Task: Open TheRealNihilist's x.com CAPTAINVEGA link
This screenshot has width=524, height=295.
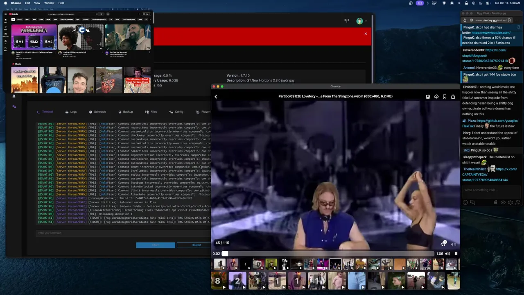Action: pos(490,175)
